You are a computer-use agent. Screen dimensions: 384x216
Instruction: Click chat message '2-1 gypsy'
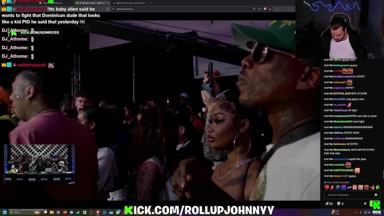(350, 176)
